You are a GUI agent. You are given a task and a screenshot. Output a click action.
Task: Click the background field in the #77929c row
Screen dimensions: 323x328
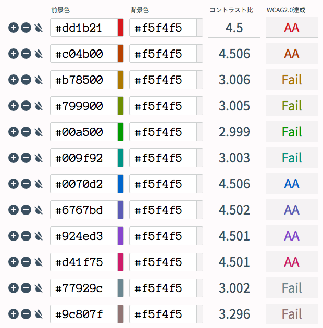163,288
